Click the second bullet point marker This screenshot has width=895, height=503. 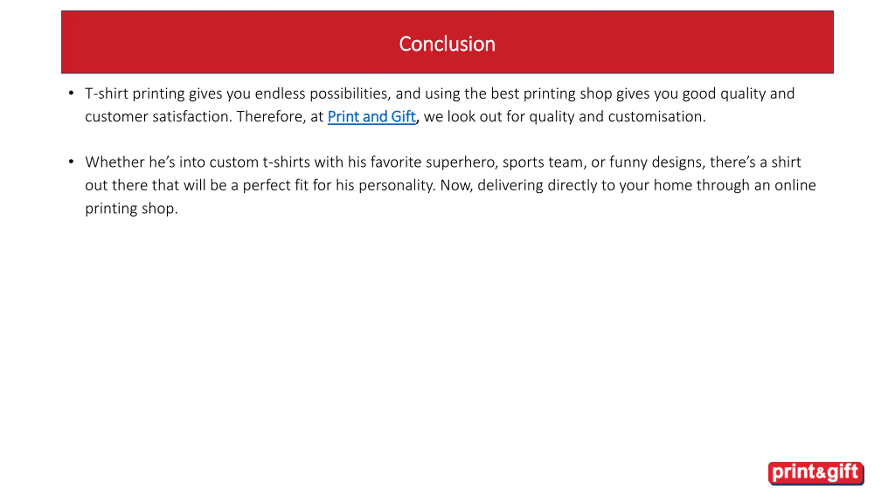[x=71, y=162]
